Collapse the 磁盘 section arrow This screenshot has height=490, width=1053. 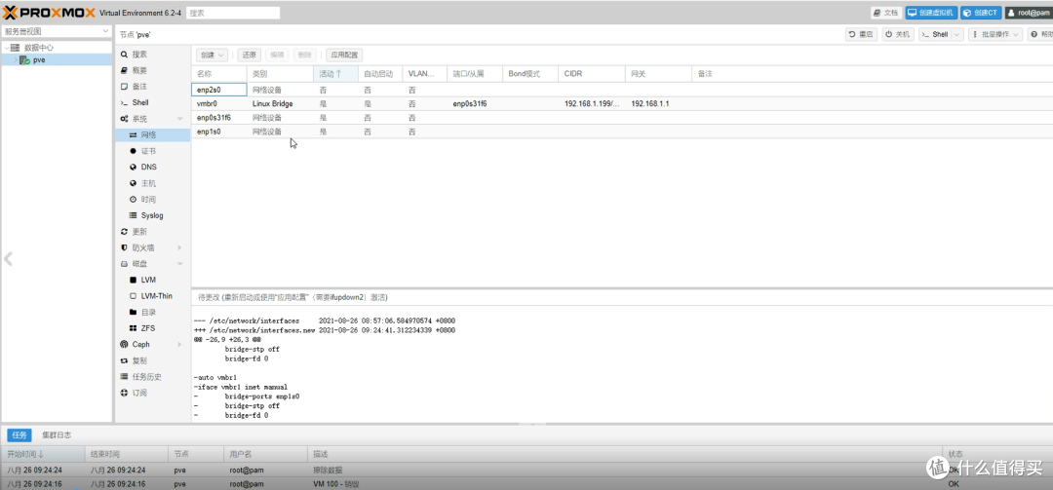click(x=180, y=264)
